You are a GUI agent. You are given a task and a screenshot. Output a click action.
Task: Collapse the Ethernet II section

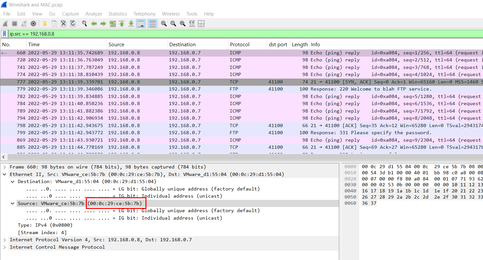click(5, 174)
